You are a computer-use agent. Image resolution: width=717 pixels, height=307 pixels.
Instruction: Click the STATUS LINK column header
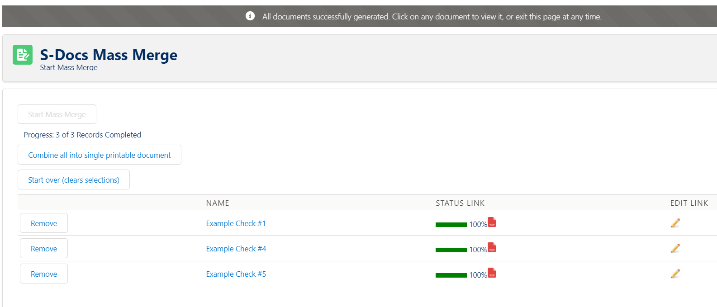pos(460,203)
